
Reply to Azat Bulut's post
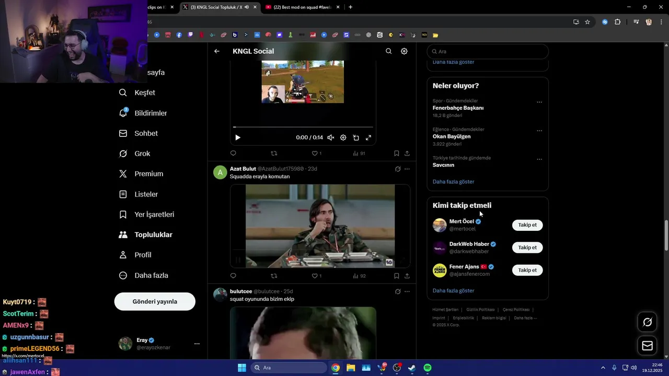point(233,276)
